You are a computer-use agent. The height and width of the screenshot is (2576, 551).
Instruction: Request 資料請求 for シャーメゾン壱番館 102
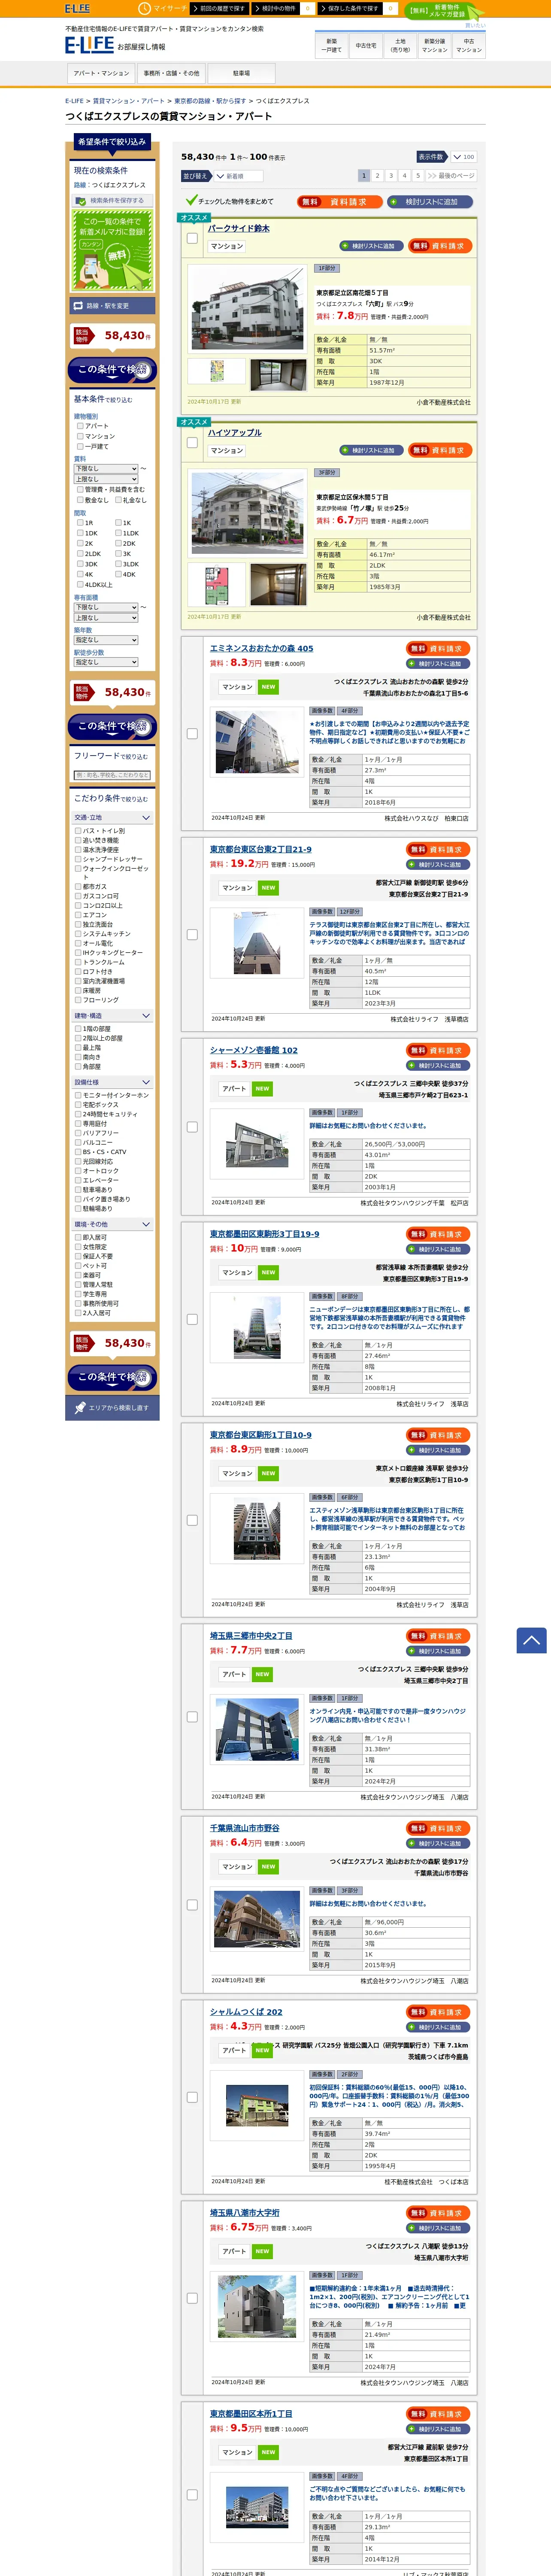click(438, 1050)
